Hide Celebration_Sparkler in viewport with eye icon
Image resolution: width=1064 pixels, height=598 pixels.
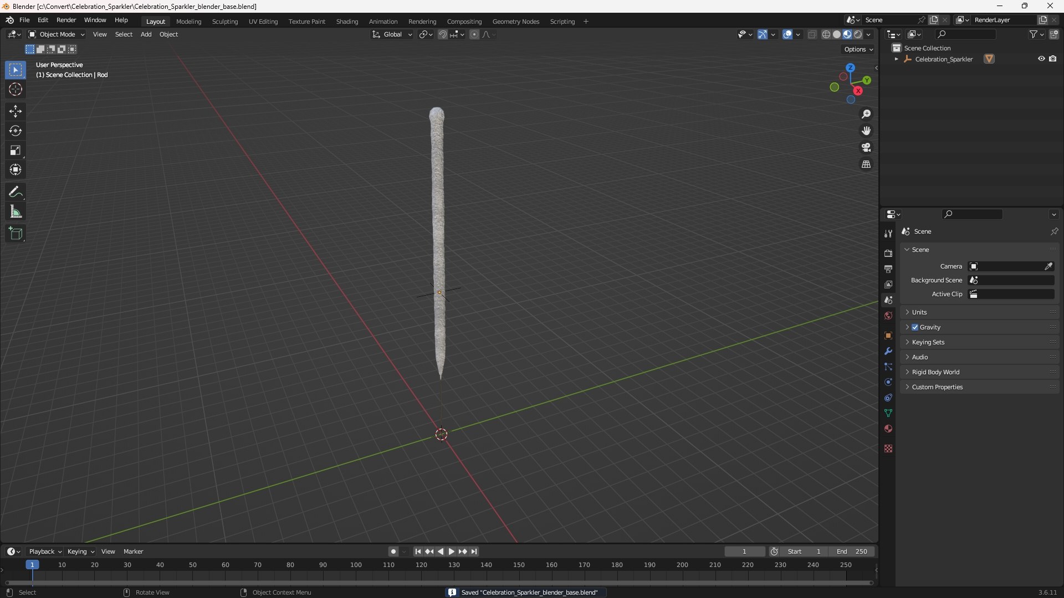click(x=1041, y=59)
